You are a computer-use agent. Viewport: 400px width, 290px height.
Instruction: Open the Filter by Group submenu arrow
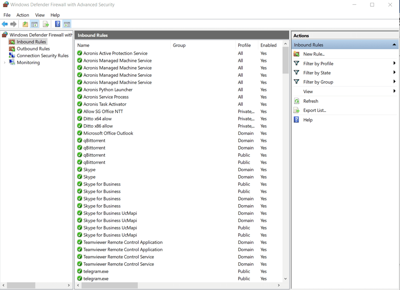pos(394,82)
